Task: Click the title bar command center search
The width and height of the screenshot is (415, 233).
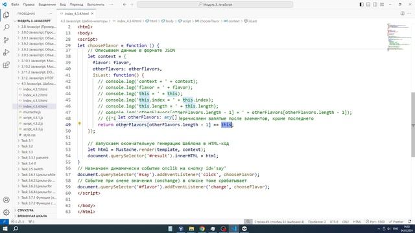Action: coord(215,5)
